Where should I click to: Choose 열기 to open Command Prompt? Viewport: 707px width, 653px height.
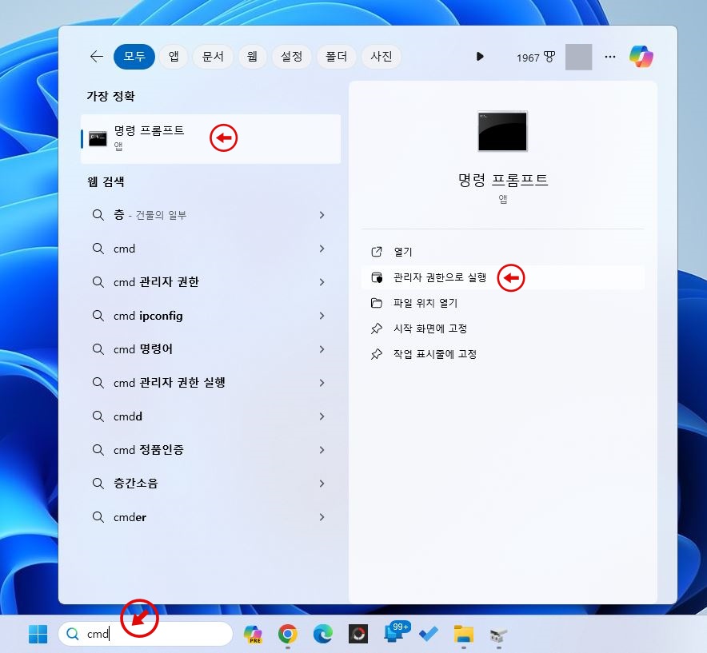pyautogui.click(x=503, y=252)
